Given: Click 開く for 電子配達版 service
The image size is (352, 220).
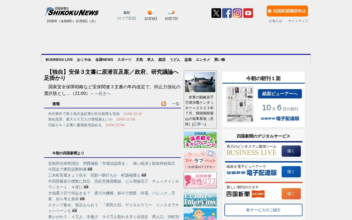Looking at the screenshot, I should (x=291, y=172).
